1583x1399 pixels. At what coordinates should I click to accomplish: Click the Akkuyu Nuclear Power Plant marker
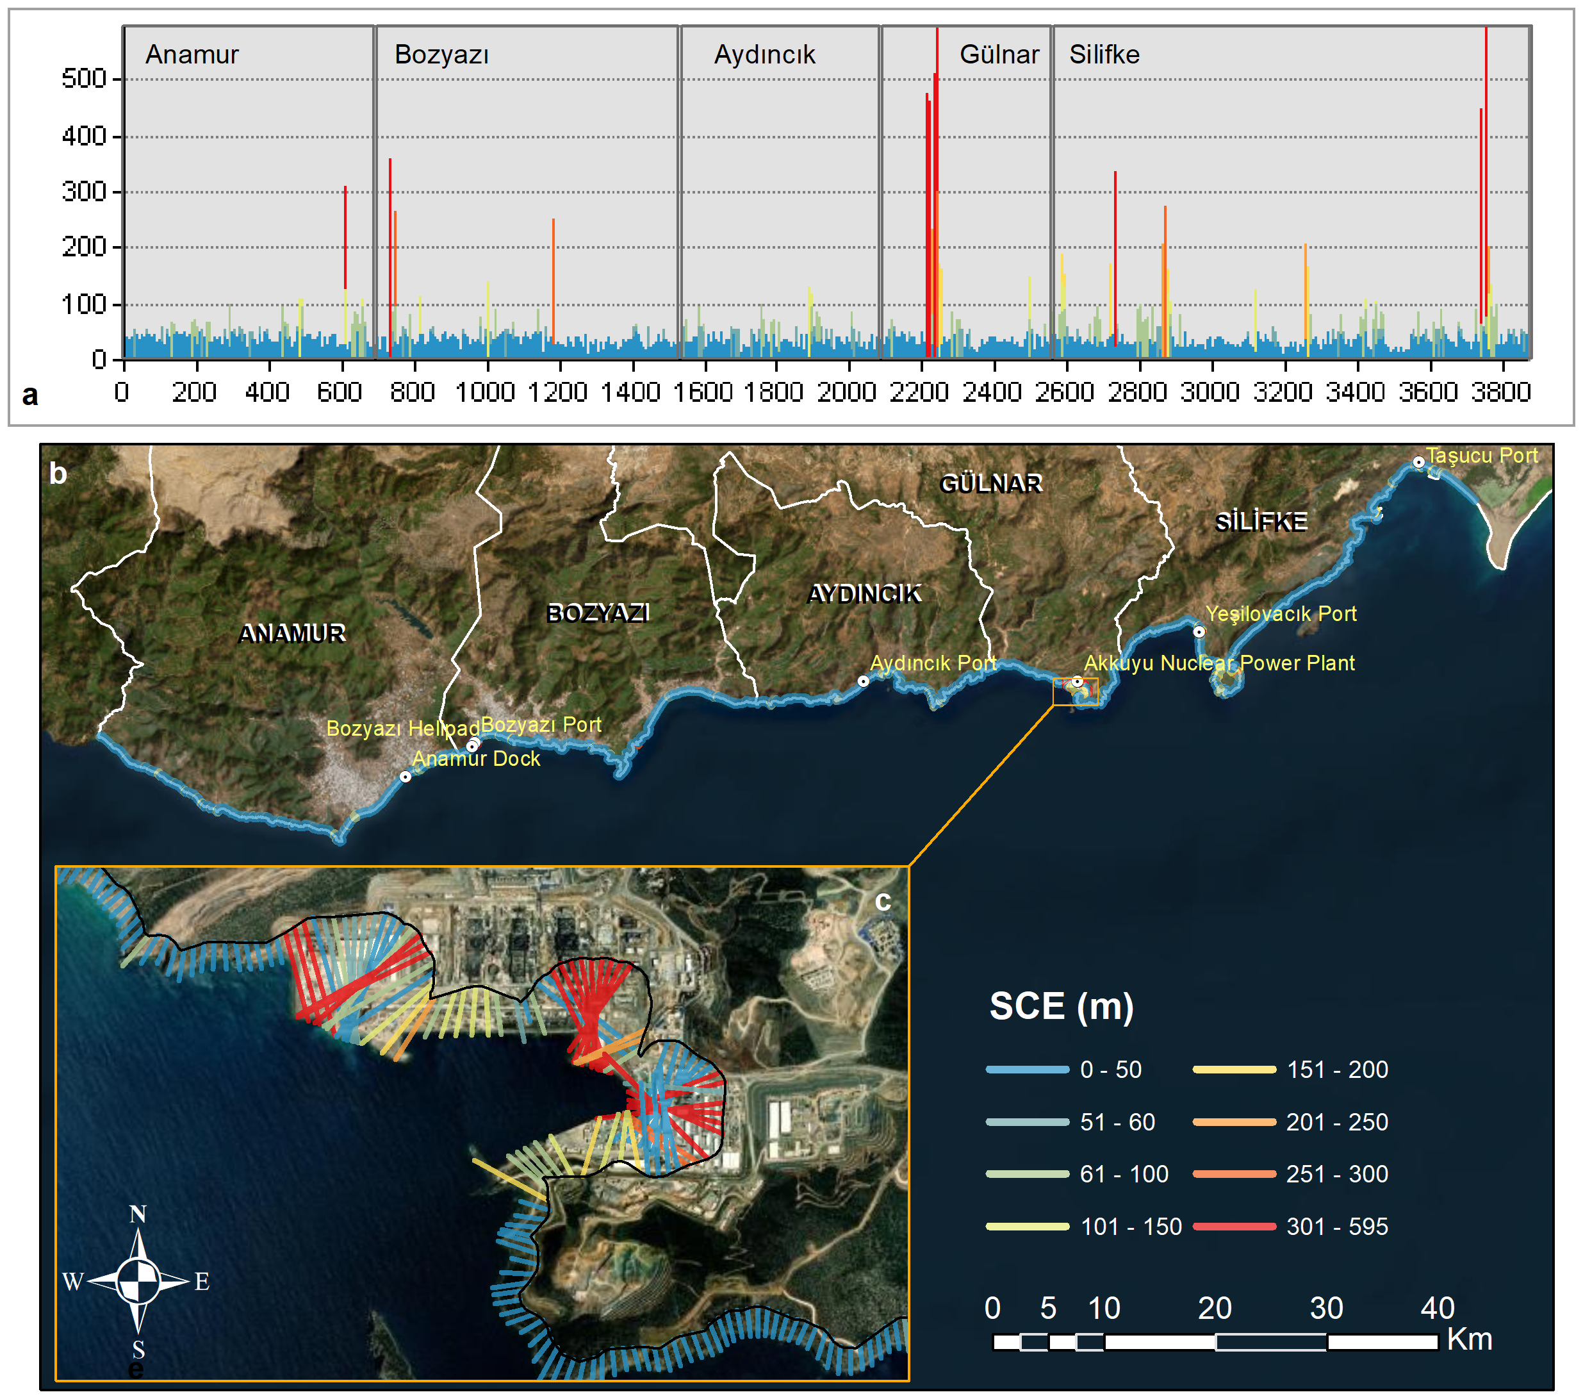[1076, 682]
